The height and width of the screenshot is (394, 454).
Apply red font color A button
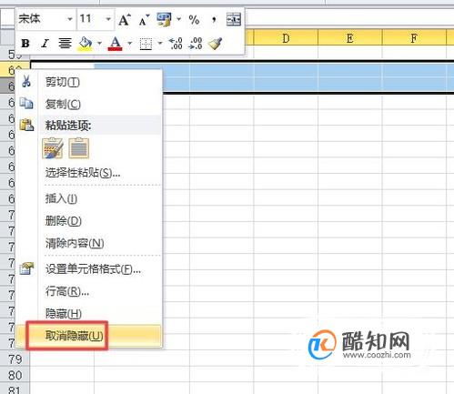pos(115,44)
